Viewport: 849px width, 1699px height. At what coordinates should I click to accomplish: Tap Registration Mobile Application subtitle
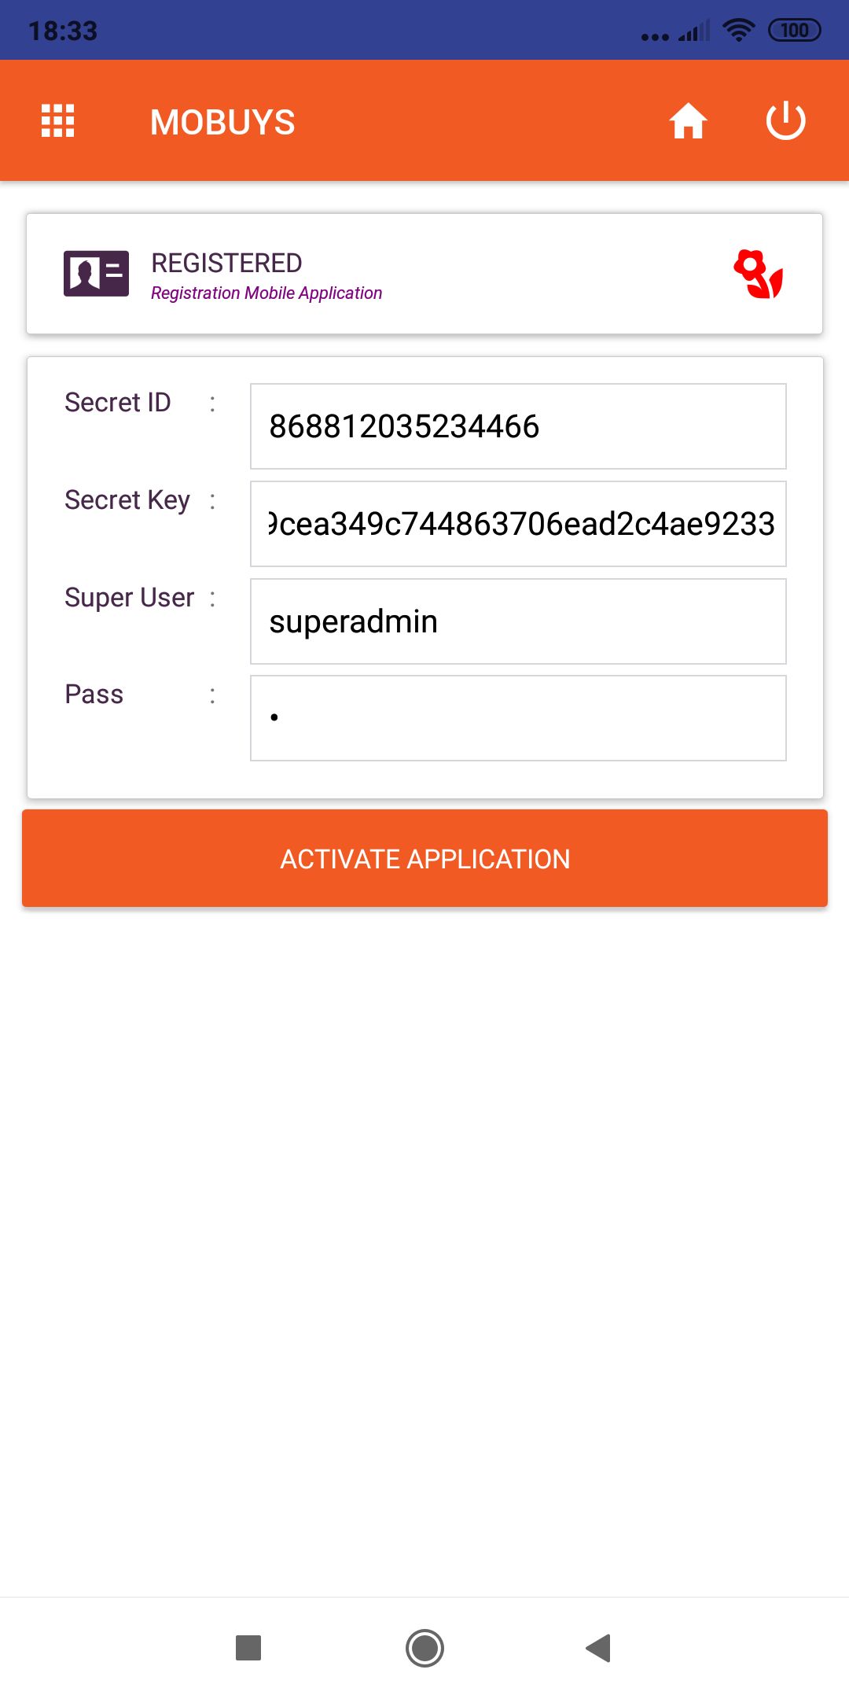(266, 293)
